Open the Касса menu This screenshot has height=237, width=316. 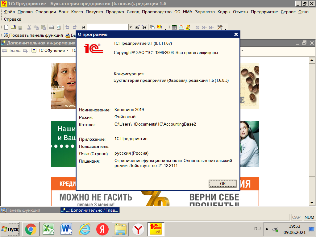click(x=77, y=12)
